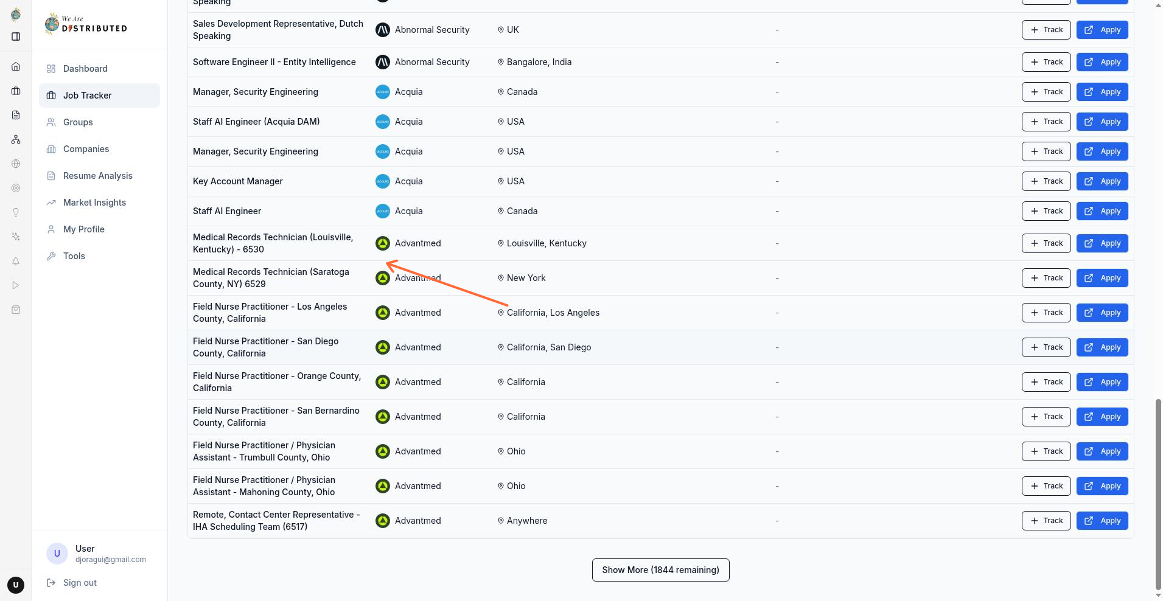Click "New York" location text
Viewport: 1163px width, 601px height.
[x=526, y=278]
